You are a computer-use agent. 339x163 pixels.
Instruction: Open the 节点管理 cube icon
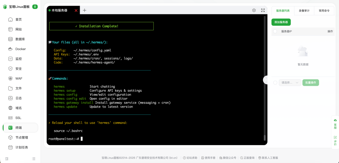click(10, 138)
